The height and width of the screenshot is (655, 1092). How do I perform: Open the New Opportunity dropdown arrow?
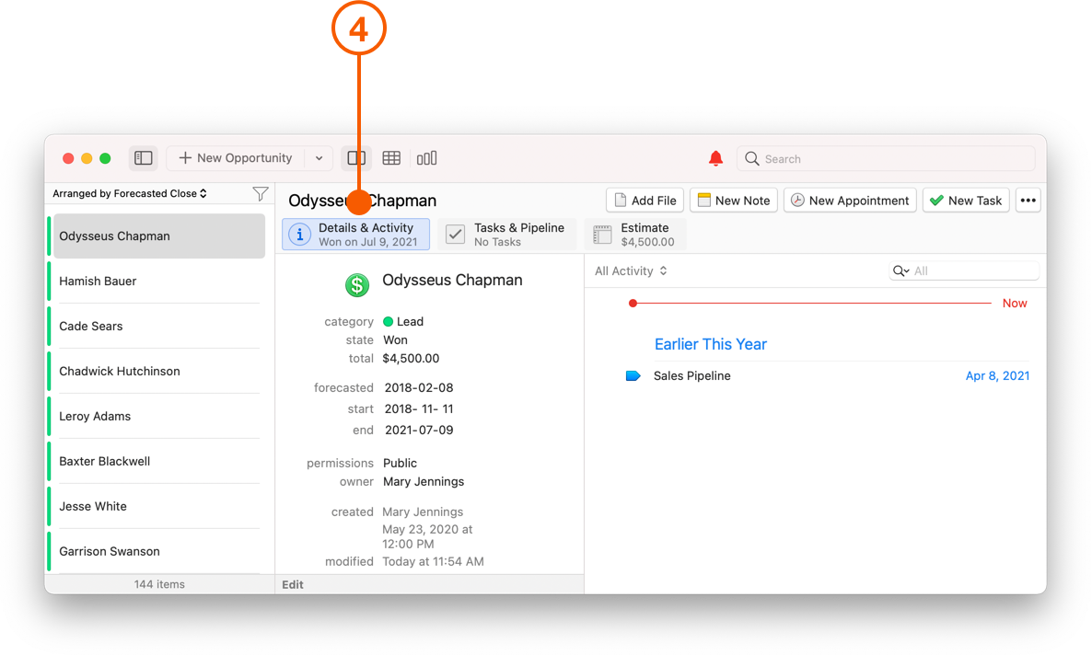(319, 158)
